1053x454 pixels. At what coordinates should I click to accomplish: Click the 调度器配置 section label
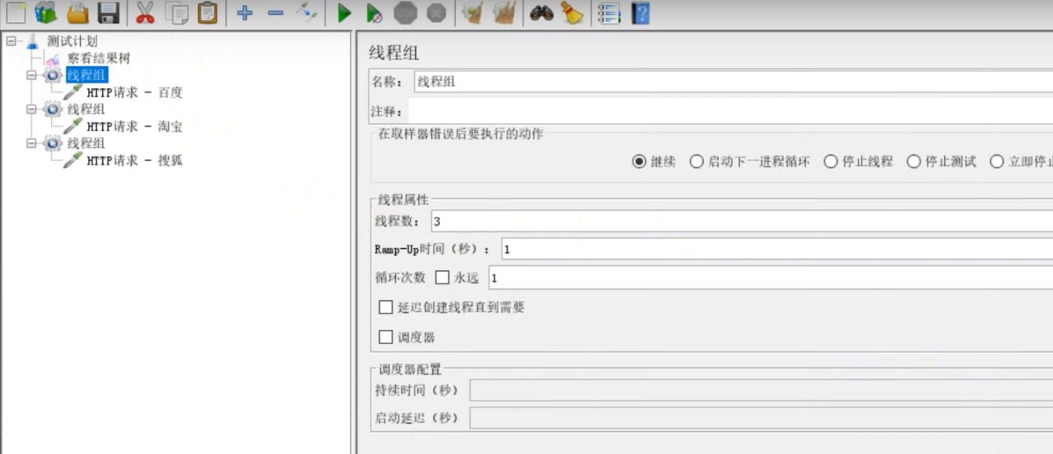pyautogui.click(x=410, y=369)
